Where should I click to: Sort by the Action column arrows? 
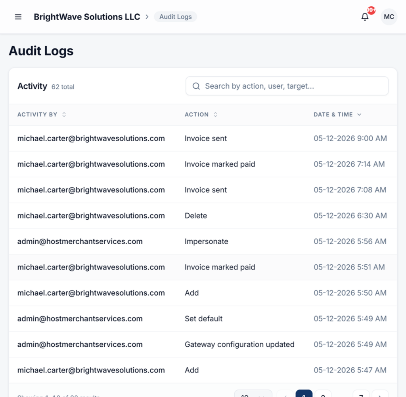[x=215, y=114]
